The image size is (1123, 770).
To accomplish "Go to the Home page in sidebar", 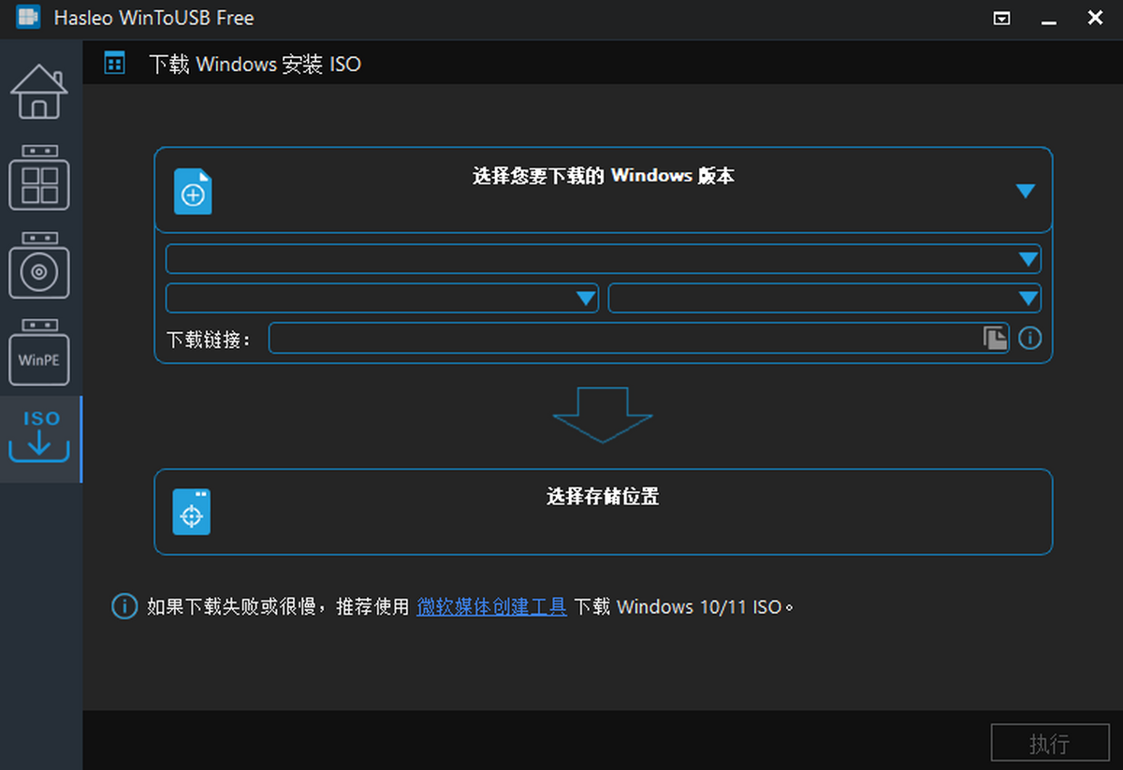I will (39, 92).
